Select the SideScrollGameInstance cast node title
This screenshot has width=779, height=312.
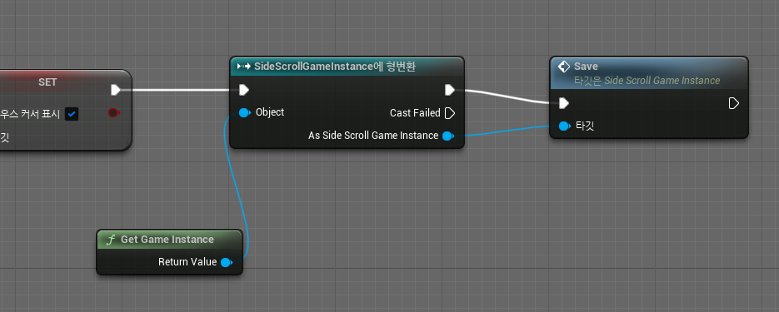click(x=335, y=67)
